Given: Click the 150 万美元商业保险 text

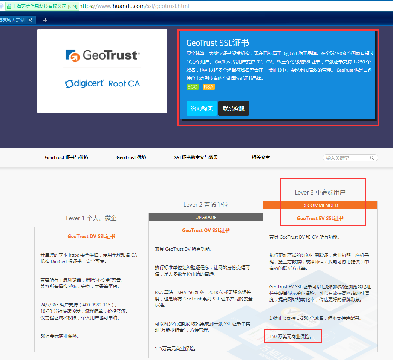Looking at the screenshot, I should pyautogui.click(x=291, y=336).
